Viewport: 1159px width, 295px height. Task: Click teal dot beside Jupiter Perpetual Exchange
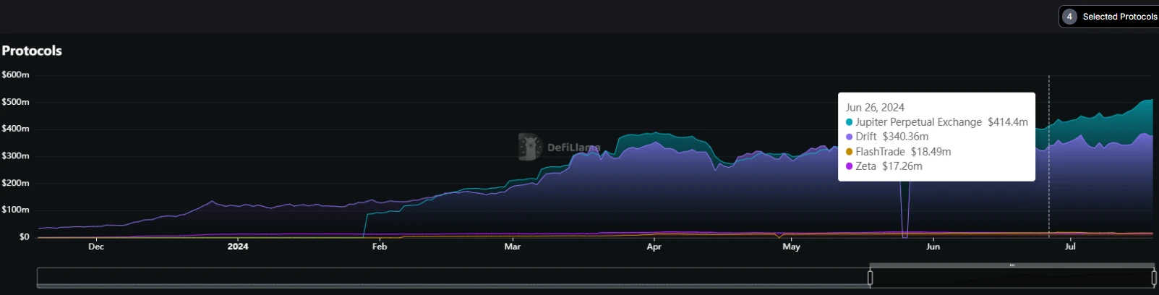click(x=849, y=122)
